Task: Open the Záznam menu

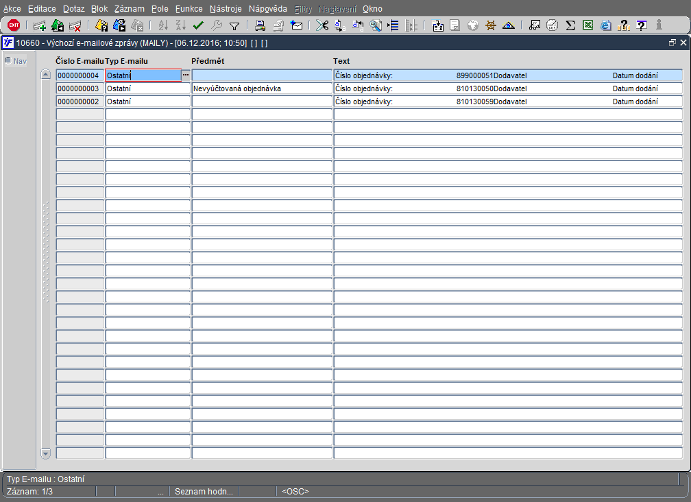Action: click(129, 9)
